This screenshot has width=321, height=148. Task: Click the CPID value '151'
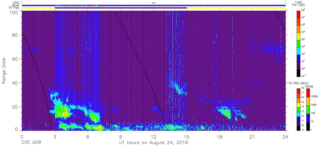[x=154, y=3]
